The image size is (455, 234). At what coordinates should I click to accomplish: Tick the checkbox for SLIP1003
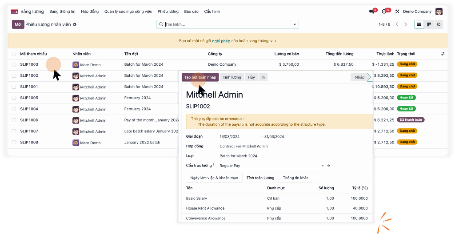click(14, 65)
